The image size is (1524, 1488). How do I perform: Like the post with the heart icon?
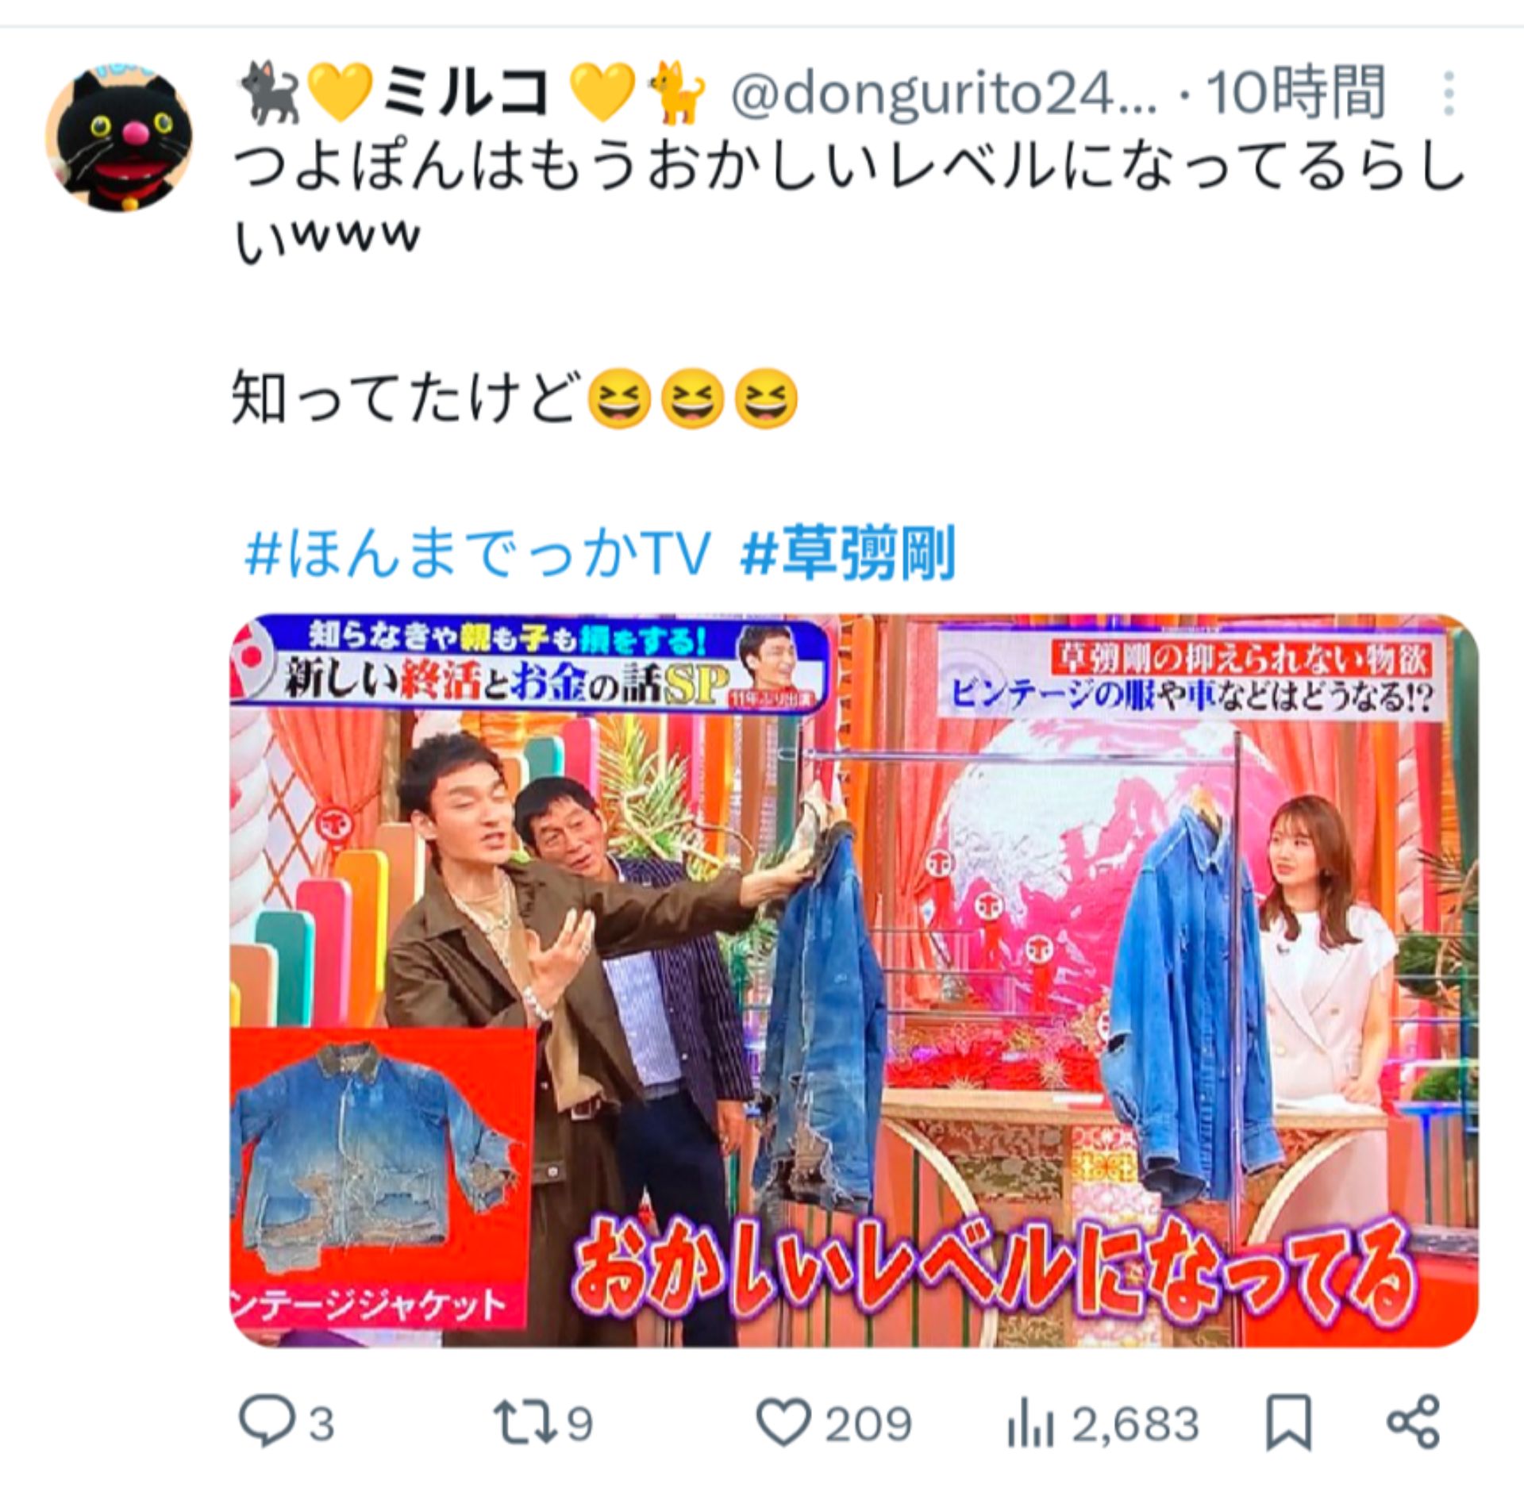tap(783, 1424)
